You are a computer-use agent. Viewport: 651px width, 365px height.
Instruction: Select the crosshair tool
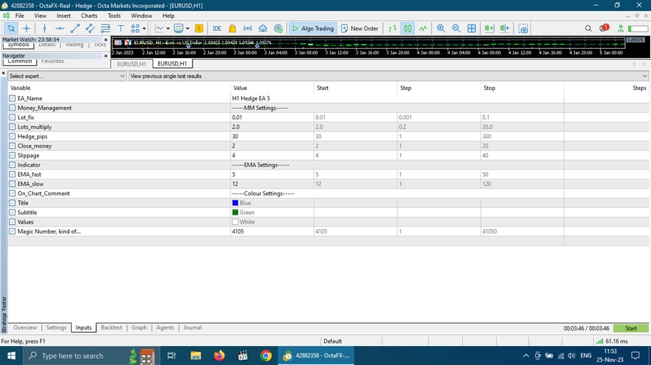[26, 28]
